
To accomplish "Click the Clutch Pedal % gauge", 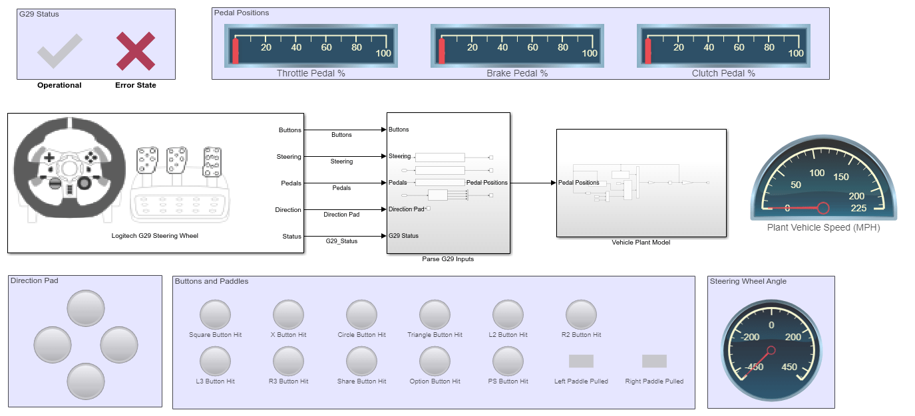I will click(x=723, y=46).
